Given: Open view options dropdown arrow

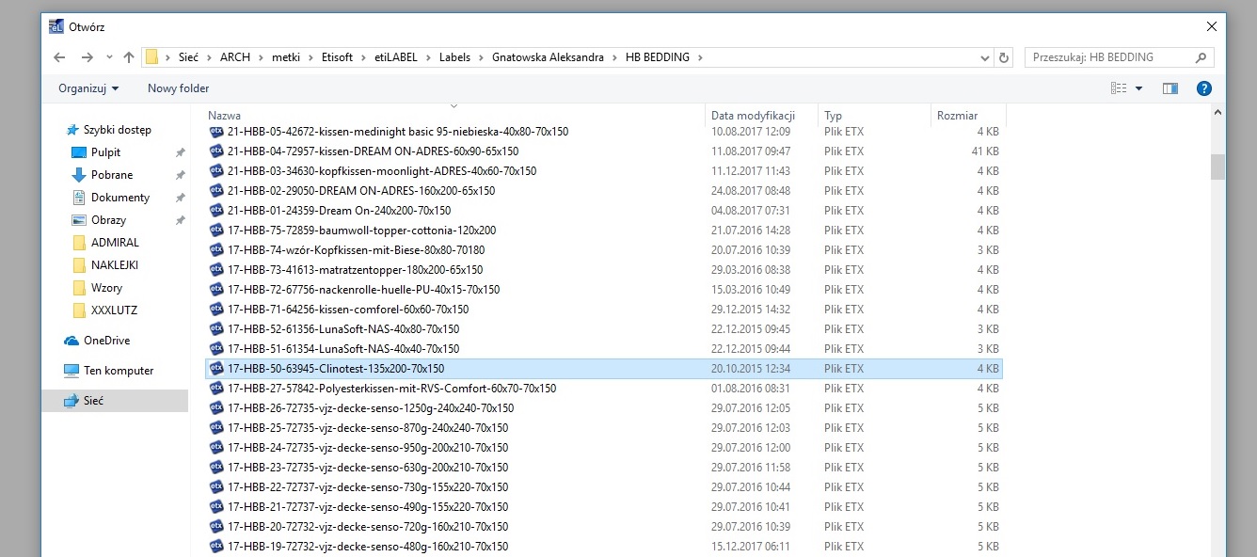Looking at the screenshot, I should click(x=1138, y=88).
